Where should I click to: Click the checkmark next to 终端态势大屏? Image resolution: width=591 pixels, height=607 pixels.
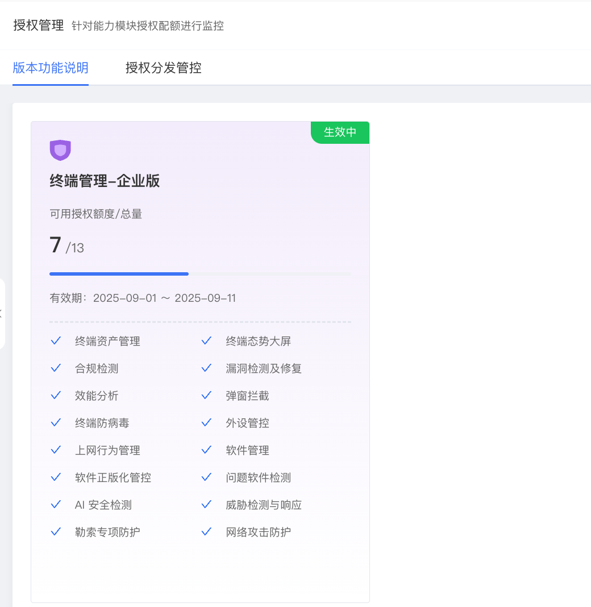coord(206,341)
